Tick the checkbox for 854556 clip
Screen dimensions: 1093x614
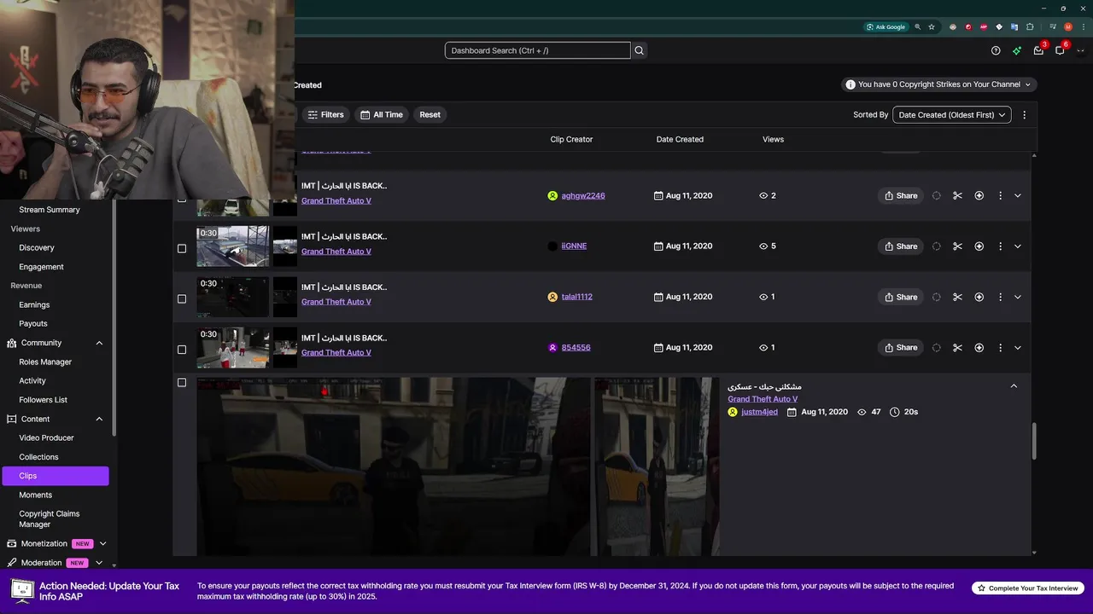pos(181,349)
